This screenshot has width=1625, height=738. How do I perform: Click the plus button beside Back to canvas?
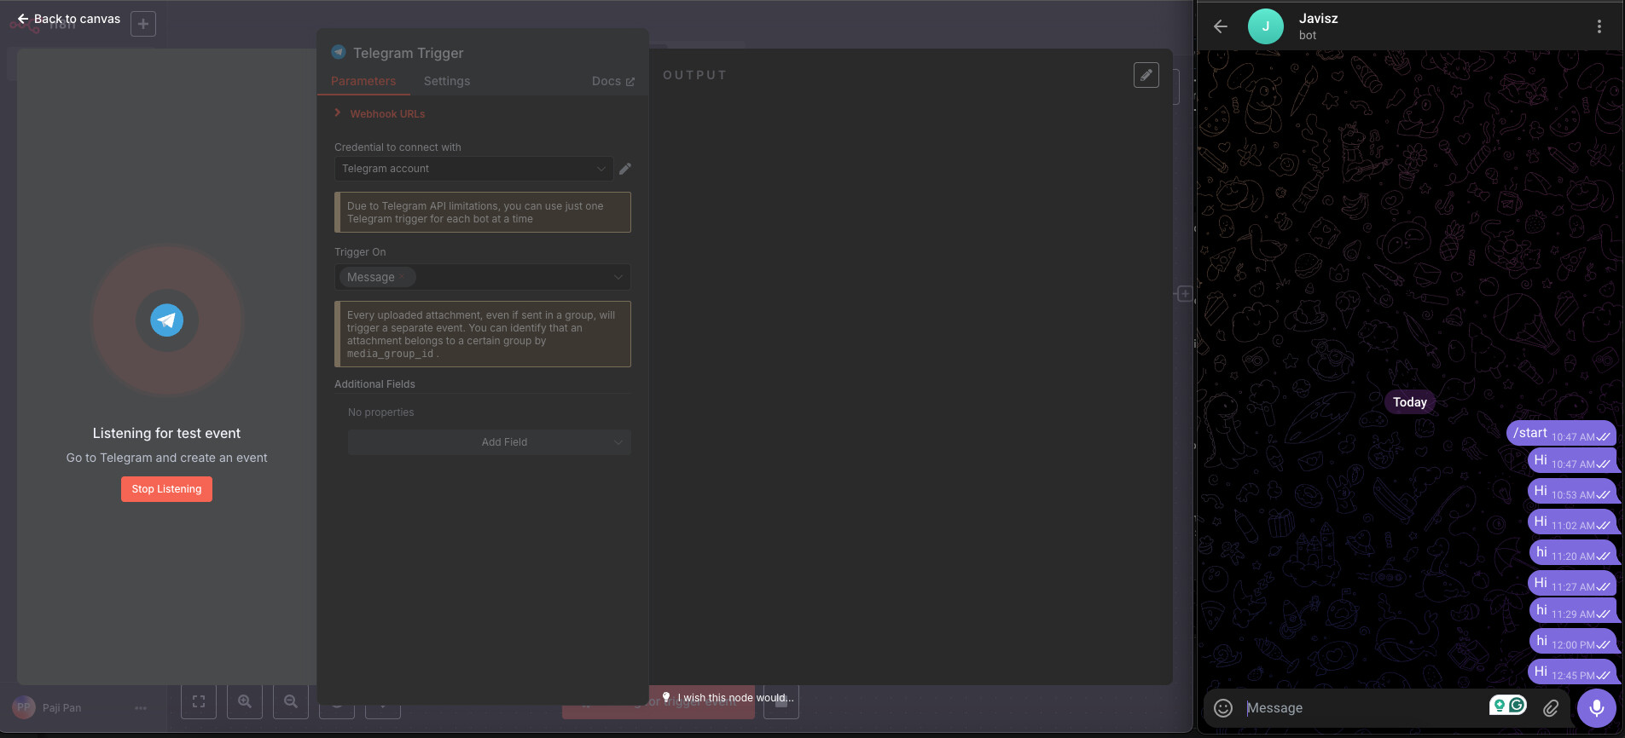[143, 24]
